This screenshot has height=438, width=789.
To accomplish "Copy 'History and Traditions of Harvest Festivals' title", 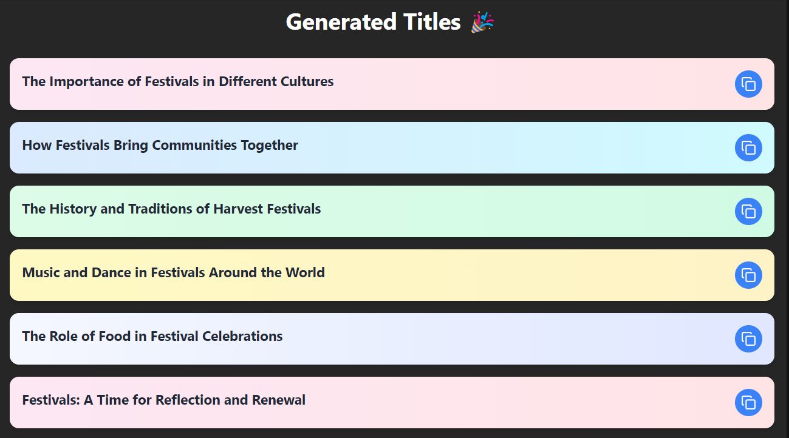I will [x=748, y=212].
